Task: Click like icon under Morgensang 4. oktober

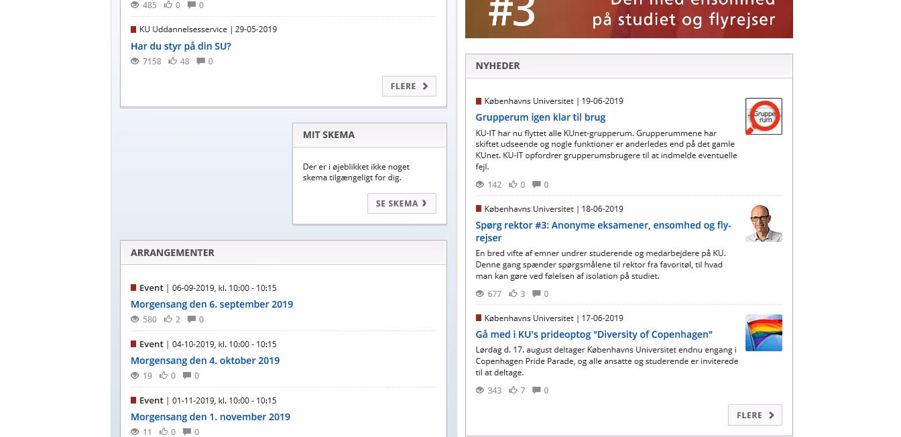Action: 164,375
